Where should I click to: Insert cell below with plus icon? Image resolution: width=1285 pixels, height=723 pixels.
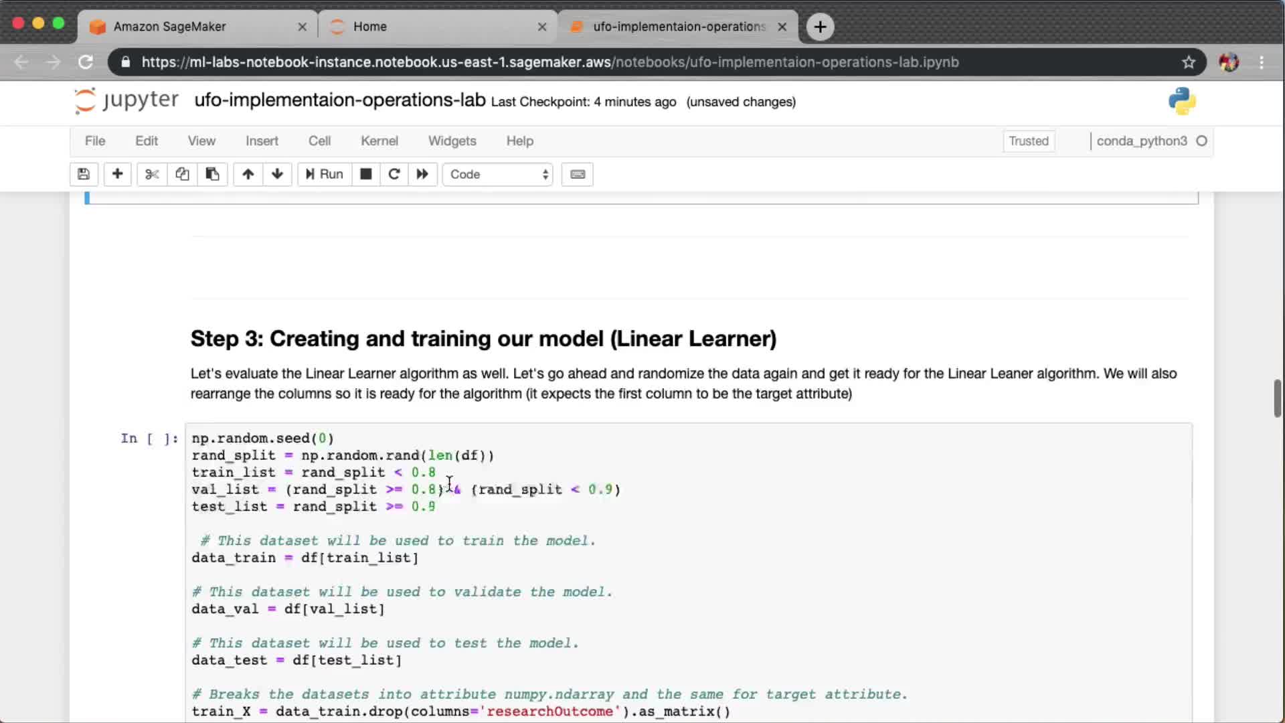coord(117,174)
